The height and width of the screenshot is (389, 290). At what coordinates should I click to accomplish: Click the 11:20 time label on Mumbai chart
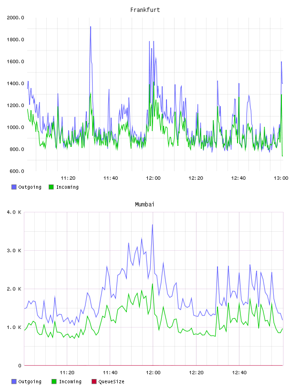pyautogui.click(x=67, y=373)
